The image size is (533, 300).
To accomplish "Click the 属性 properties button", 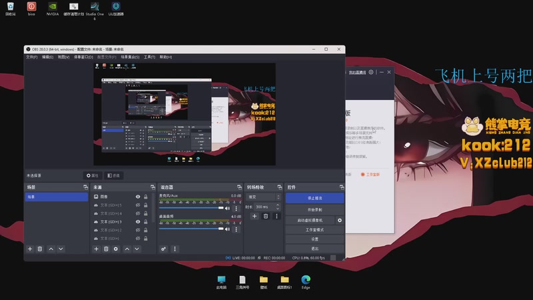I will [x=93, y=175].
